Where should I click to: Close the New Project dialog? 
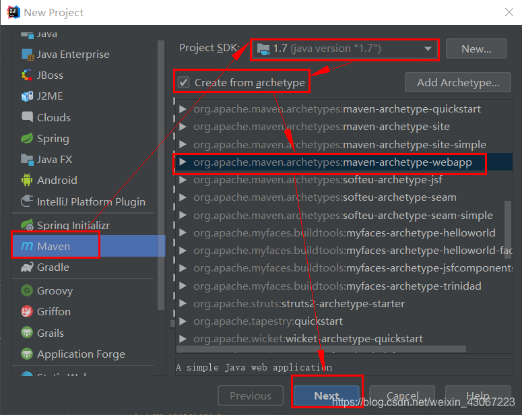coord(509,12)
